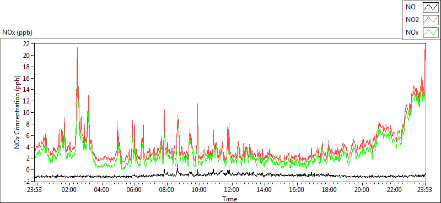441x203 pixels.
Task: Click the NOx green plot legend icon
Action: [431, 32]
